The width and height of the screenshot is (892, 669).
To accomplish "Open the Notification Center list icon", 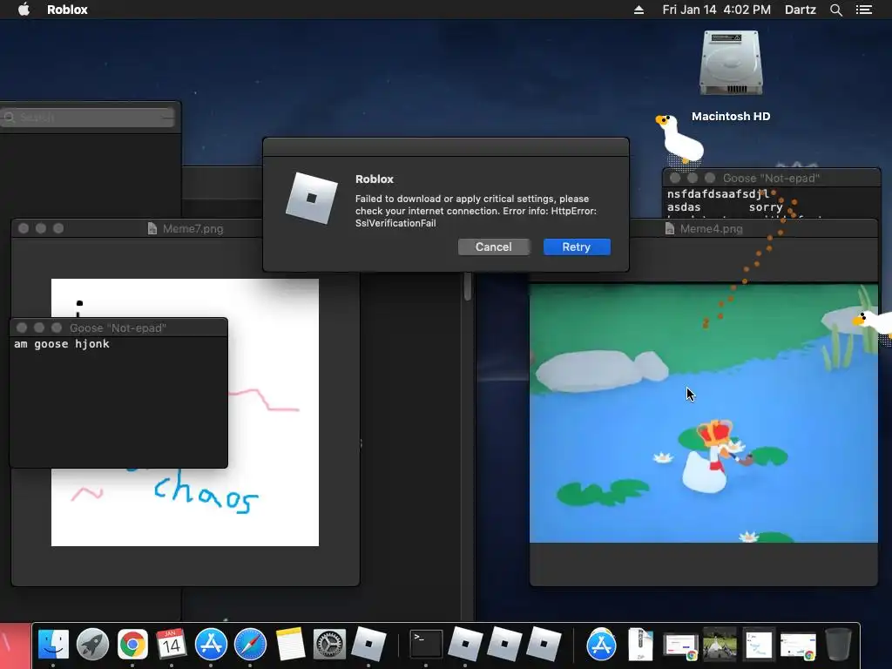I will (x=863, y=10).
